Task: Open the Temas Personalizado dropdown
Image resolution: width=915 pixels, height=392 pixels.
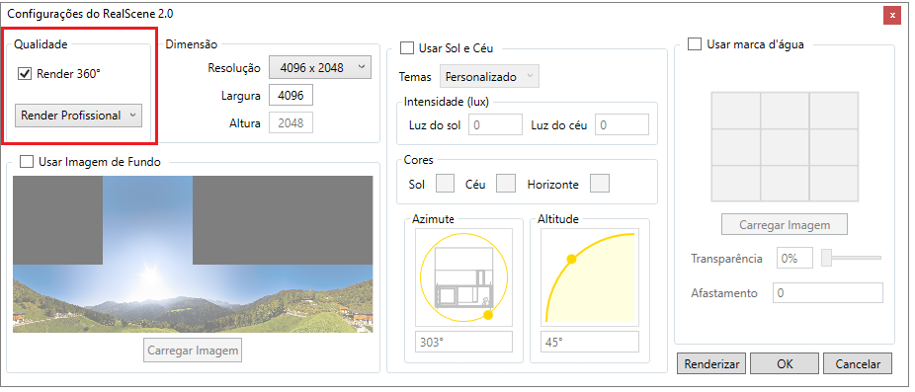Action: click(489, 76)
